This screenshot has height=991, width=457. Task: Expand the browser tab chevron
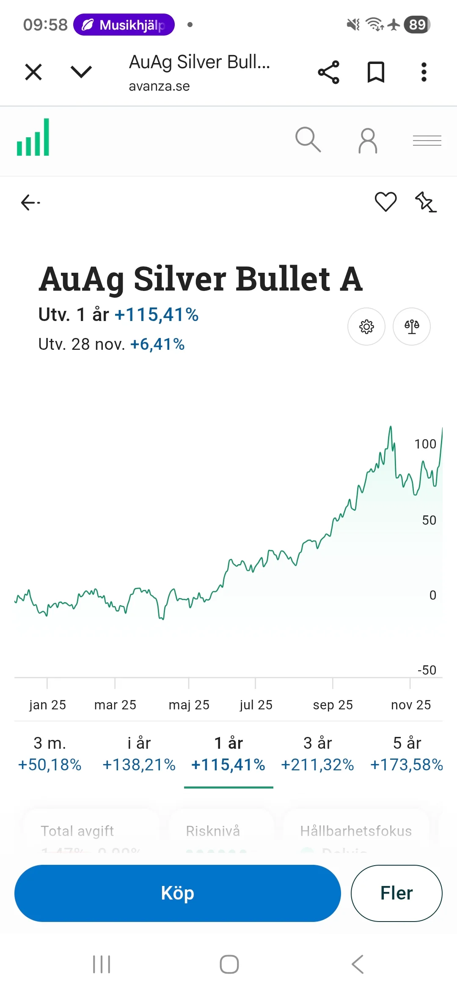coord(81,72)
